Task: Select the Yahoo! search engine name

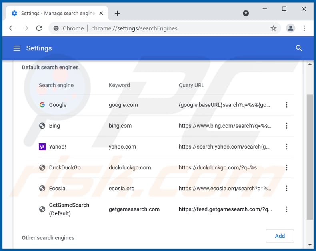Action: (58, 147)
